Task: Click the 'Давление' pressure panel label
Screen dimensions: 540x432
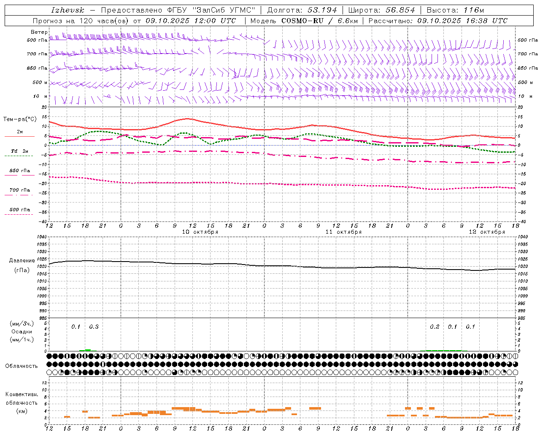Action: tap(22, 261)
